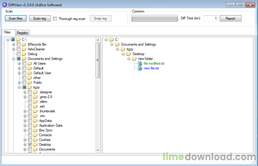The image size is (258, 166).
Task: Click the Box Sync folder icon
Action: coord(35,130)
